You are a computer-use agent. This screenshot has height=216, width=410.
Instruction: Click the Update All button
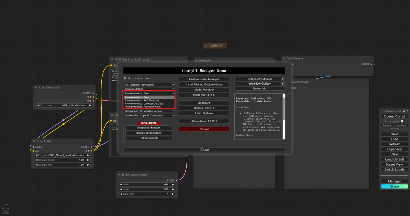204,103
